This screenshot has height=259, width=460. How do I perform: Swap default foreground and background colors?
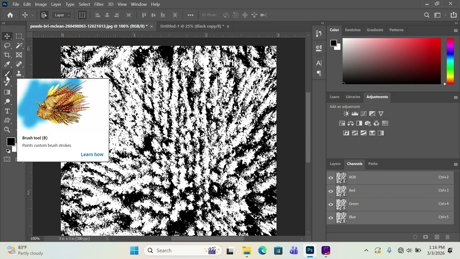coord(8,151)
